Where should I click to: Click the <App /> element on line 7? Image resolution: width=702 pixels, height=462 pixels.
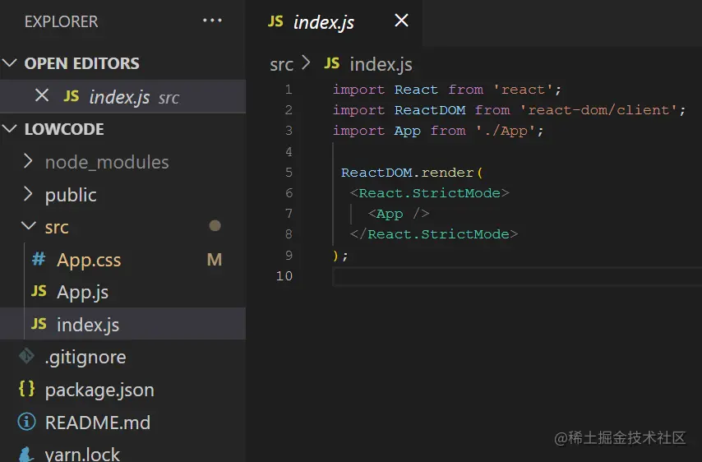point(399,214)
